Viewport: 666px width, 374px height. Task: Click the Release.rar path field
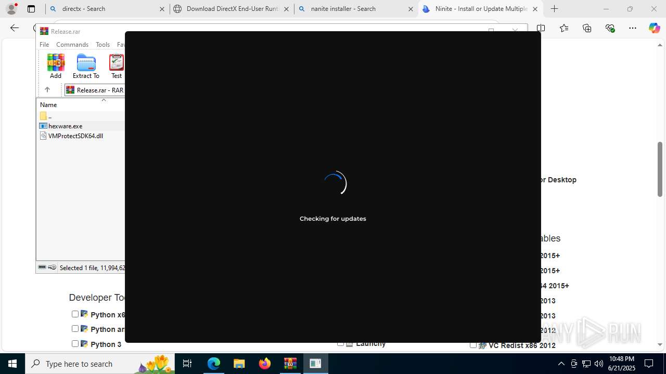pos(95,90)
